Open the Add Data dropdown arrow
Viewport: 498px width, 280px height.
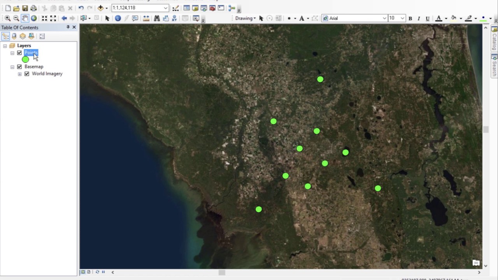coord(106,8)
